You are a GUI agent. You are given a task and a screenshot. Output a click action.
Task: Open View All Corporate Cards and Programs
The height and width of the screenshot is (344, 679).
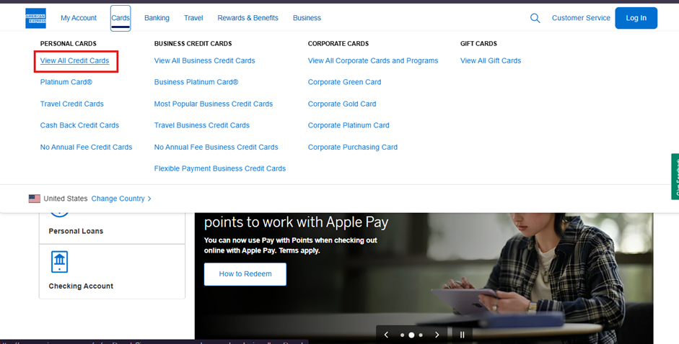(373, 61)
